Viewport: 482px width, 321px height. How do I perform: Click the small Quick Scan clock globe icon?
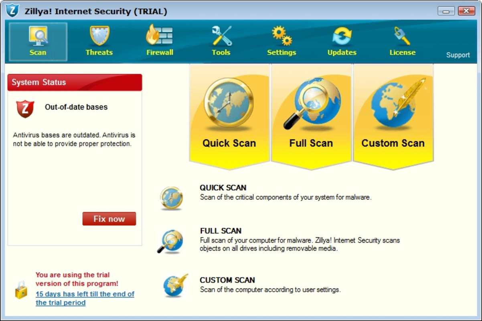[172, 198]
